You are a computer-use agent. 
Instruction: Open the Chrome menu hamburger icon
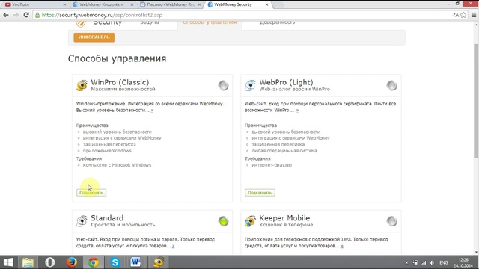(x=474, y=15)
